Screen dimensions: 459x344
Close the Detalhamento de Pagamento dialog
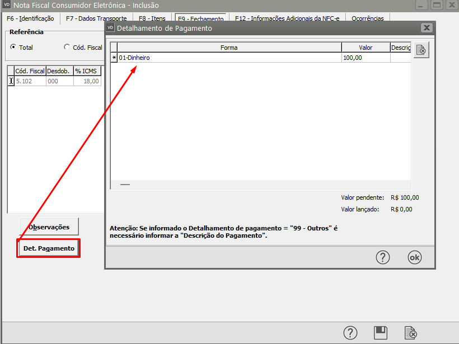[427, 28]
